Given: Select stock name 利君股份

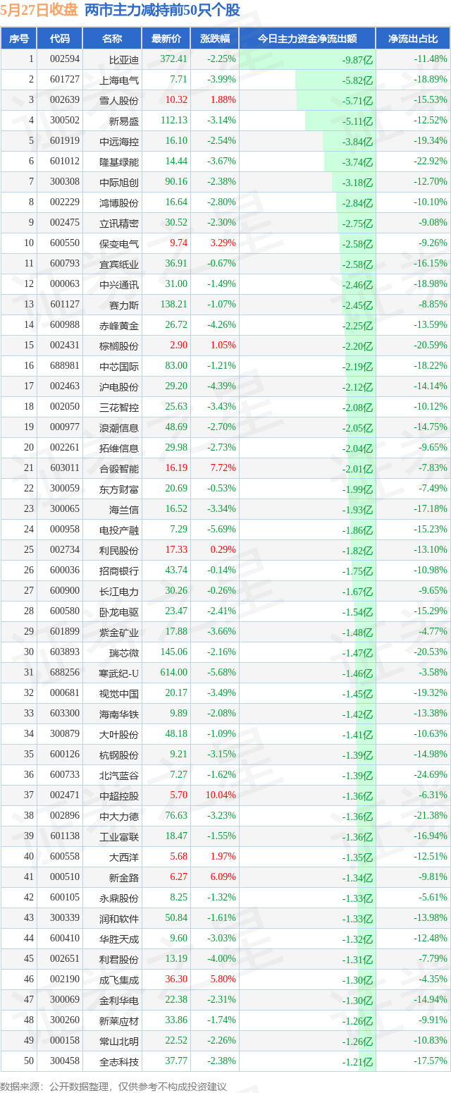Looking at the screenshot, I should click(119, 959).
